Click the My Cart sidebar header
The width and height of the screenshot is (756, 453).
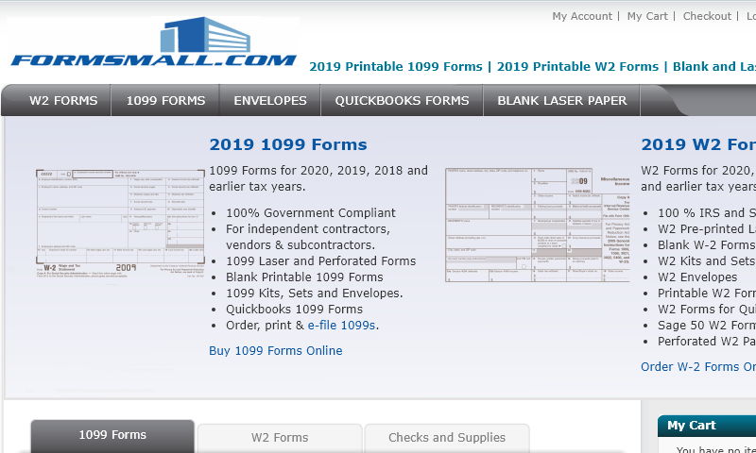click(x=706, y=426)
